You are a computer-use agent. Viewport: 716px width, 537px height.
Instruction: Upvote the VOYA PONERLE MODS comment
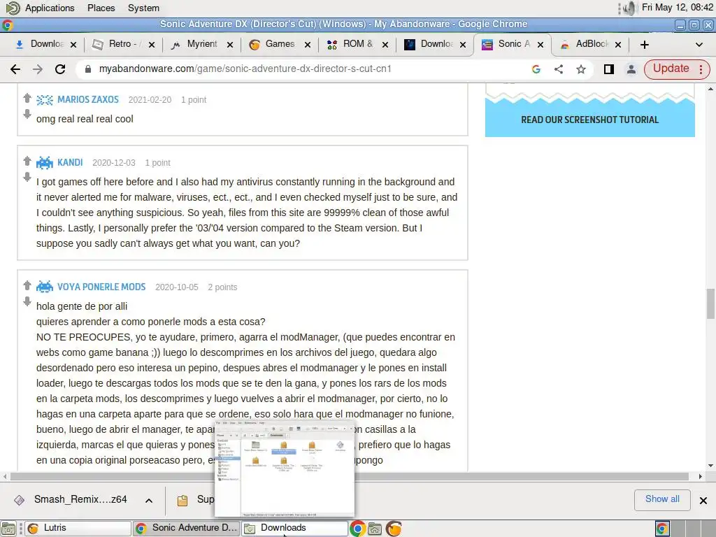[27, 285]
